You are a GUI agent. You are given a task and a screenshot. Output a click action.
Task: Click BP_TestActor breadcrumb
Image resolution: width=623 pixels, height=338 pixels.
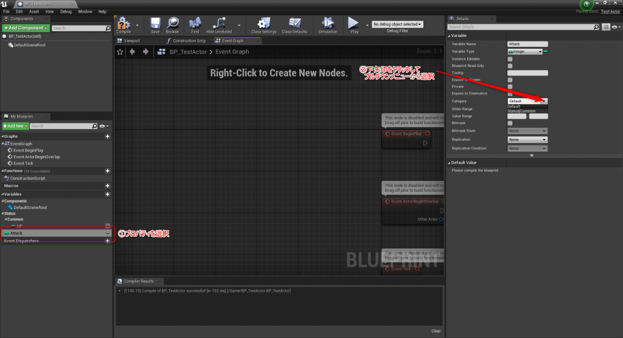pos(188,52)
